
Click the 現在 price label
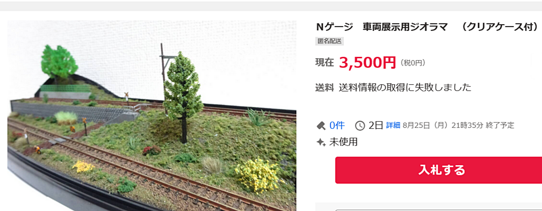[325, 62]
